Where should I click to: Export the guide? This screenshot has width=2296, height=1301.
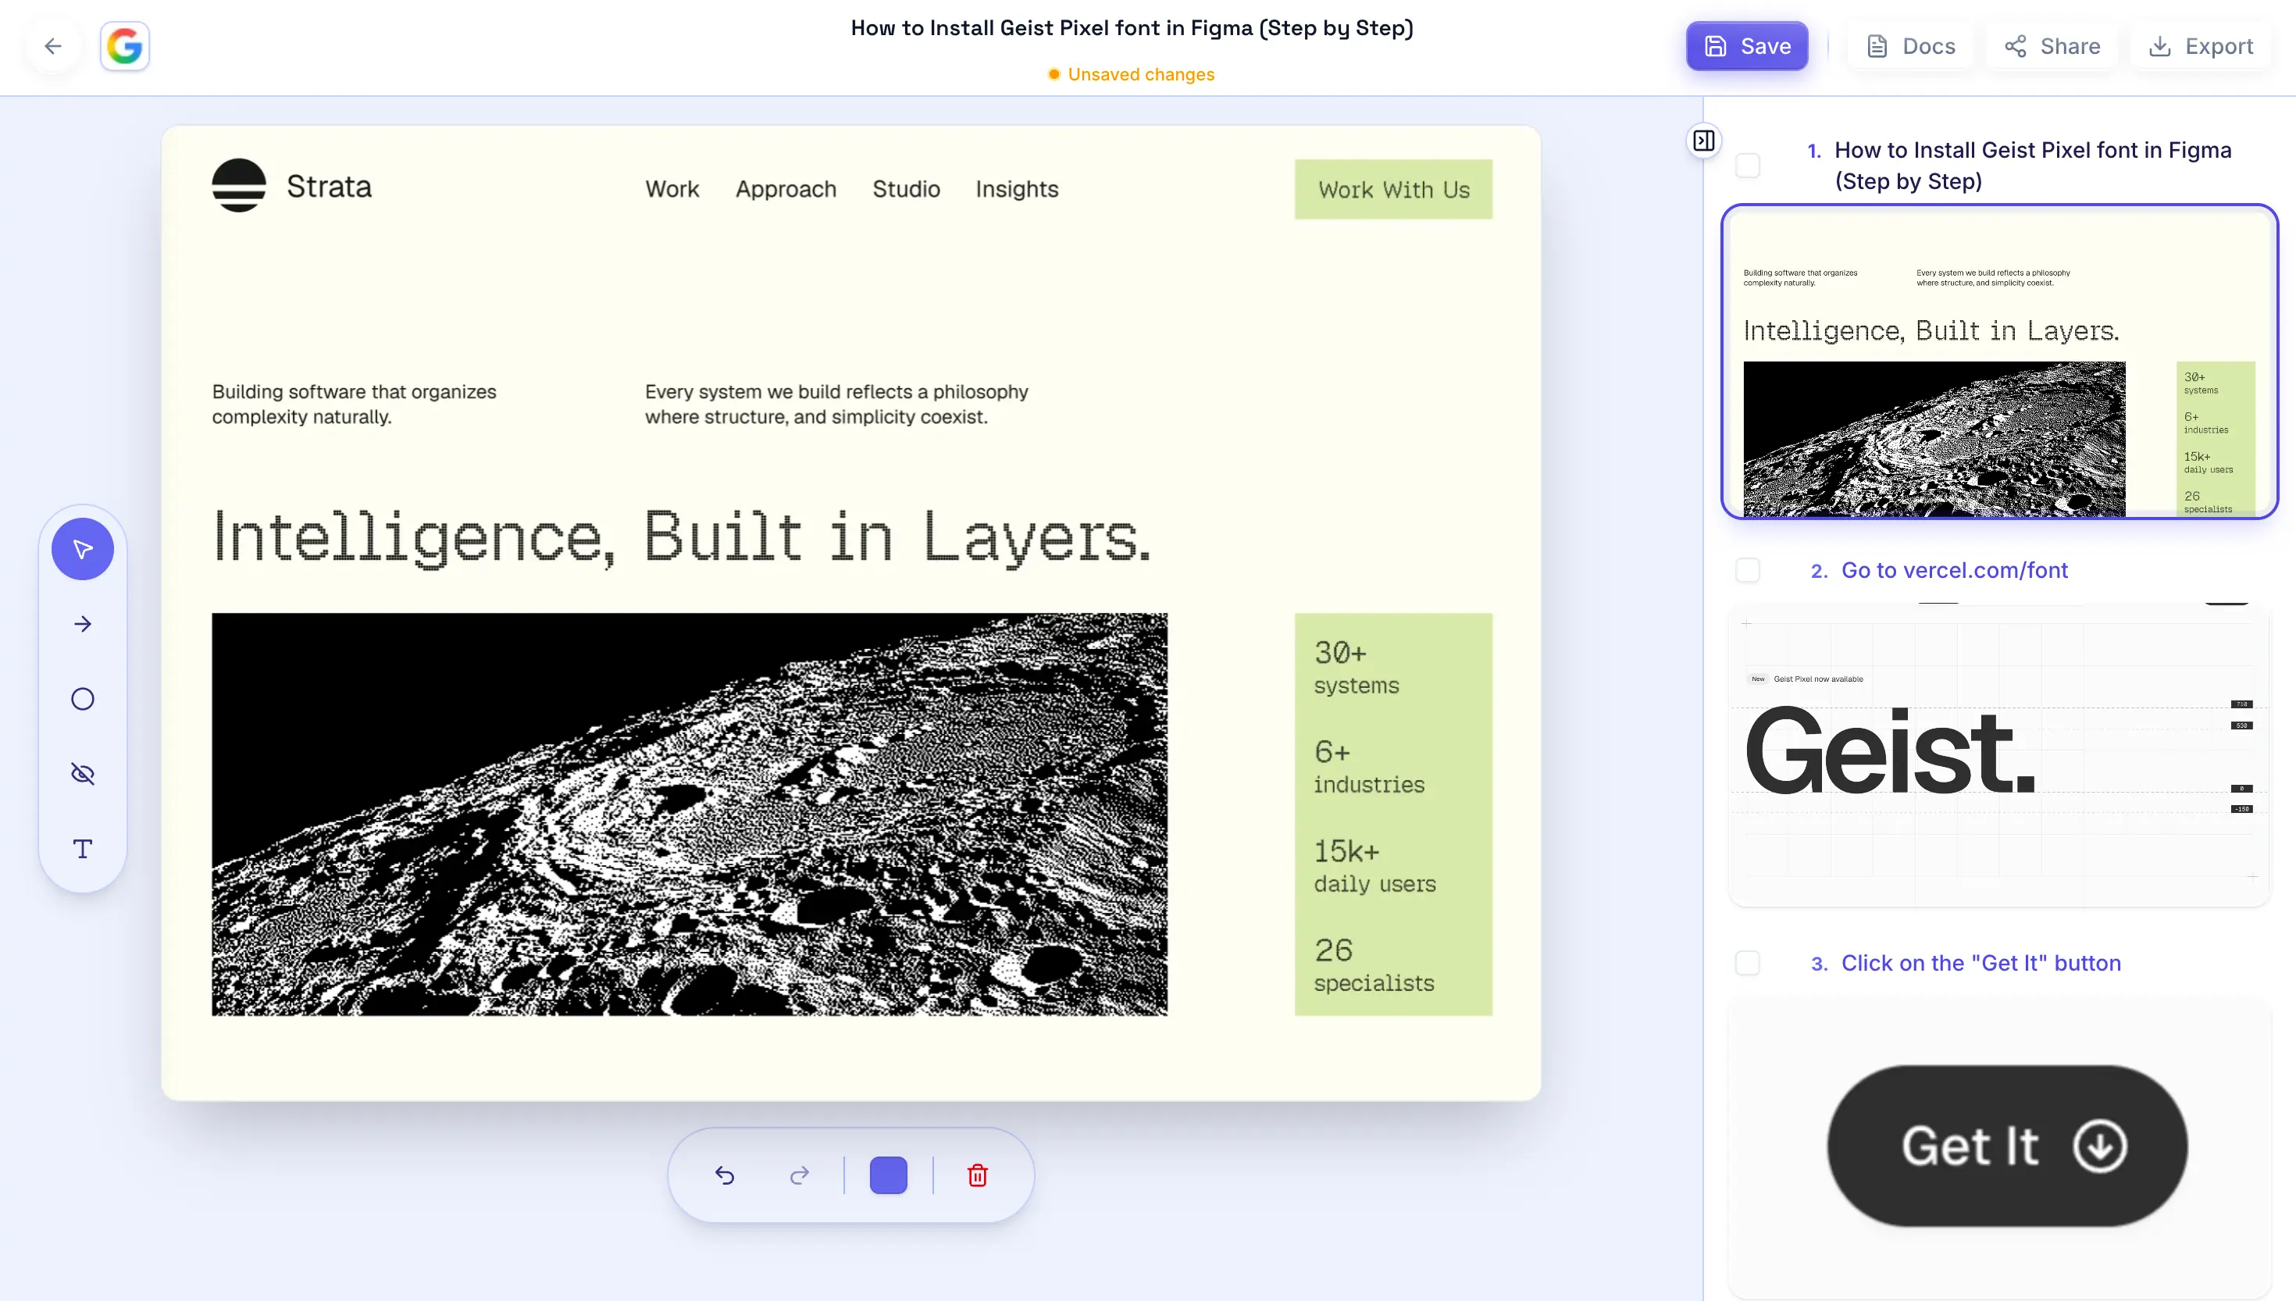(x=2201, y=45)
